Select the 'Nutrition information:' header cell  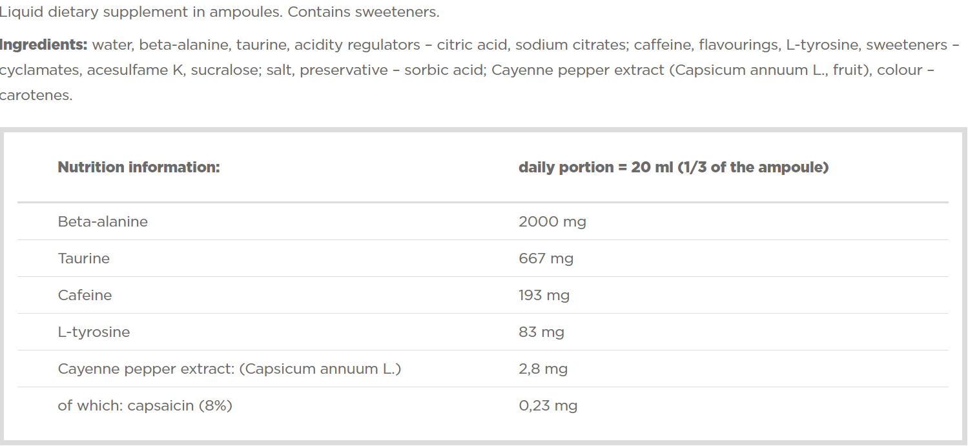pyautogui.click(x=139, y=167)
